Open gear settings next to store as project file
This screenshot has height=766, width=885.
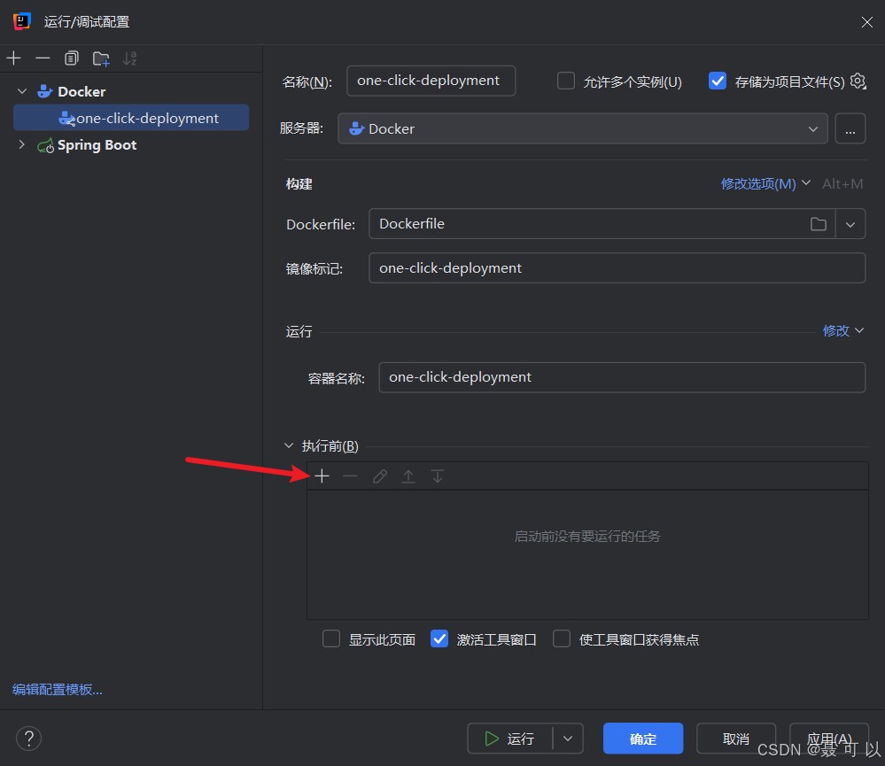858,81
